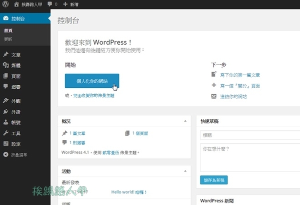Click the 工具 wrench icon
The image size is (300, 205).
[x=5, y=133]
